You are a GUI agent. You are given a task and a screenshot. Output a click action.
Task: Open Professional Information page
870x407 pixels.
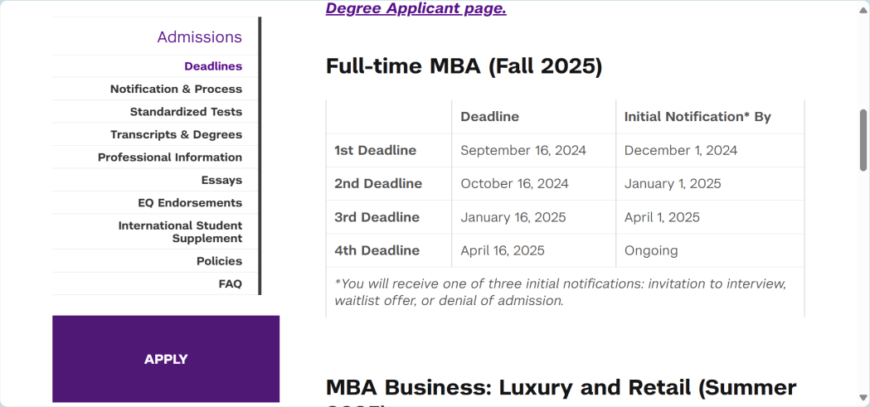point(170,157)
